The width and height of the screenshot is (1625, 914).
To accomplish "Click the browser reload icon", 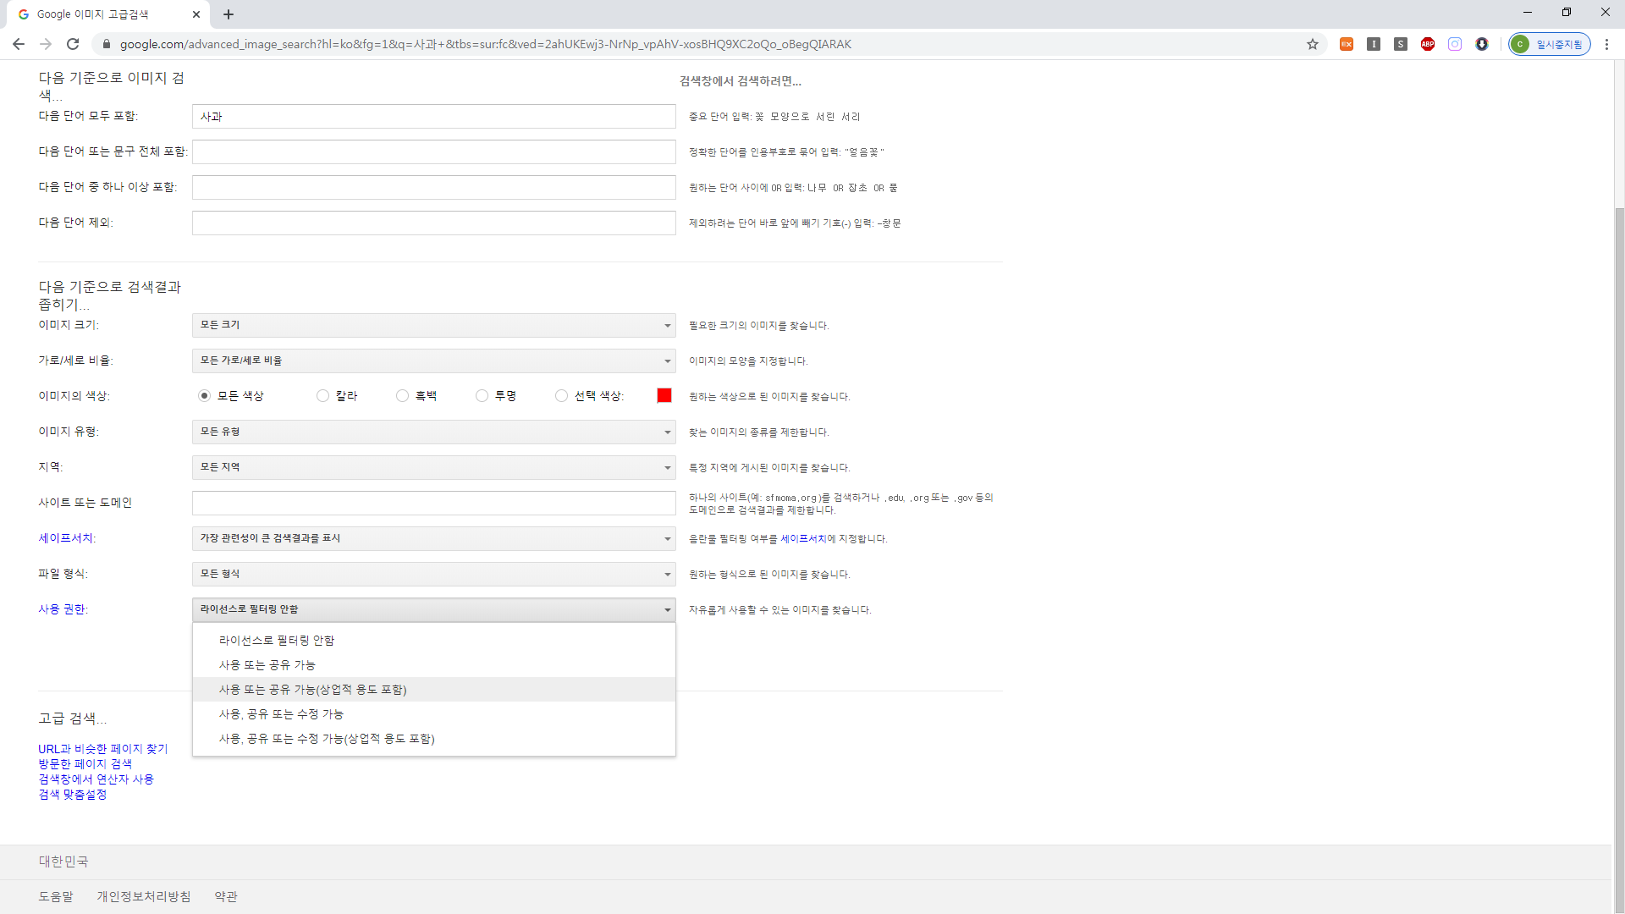I will pos(73,44).
